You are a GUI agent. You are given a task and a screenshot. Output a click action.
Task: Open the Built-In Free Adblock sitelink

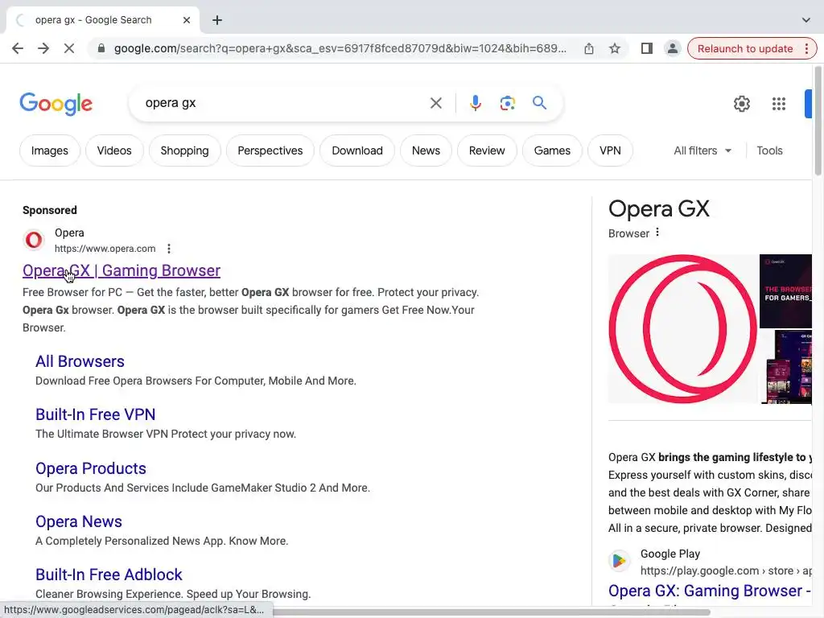coord(109,575)
